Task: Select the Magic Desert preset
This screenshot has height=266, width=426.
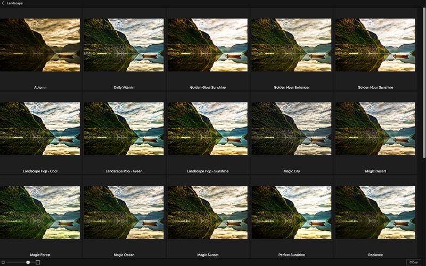Action: (375, 129)
